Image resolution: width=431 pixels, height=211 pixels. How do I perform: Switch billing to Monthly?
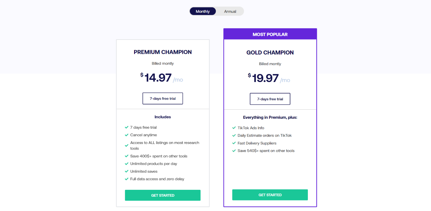[203, 12]
